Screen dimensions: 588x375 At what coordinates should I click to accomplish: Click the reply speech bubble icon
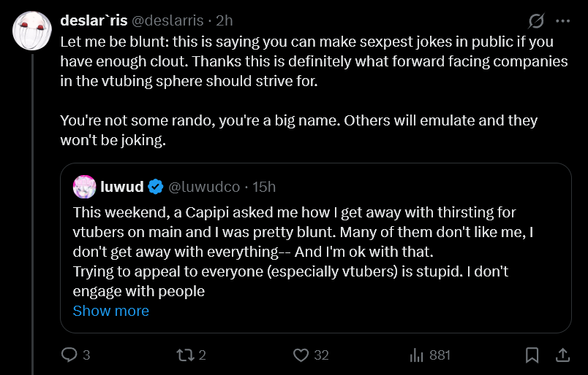coord(69,355)
